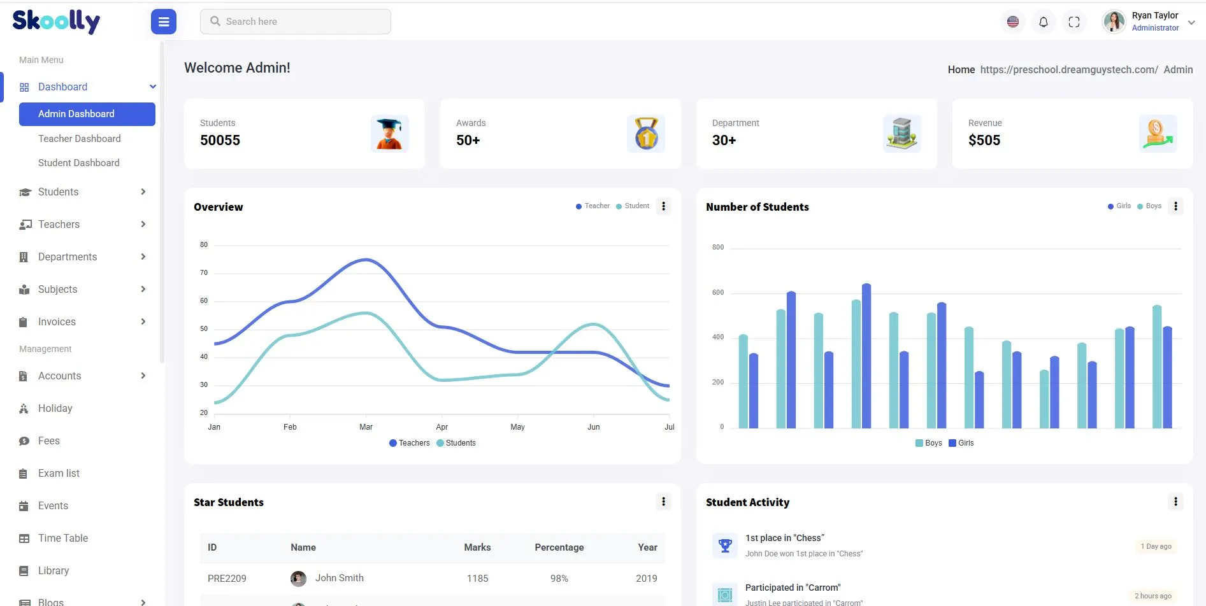This screenshot has height=606, width=1206.
Task: Open the language flag selector
Action: click(1012, 22)
